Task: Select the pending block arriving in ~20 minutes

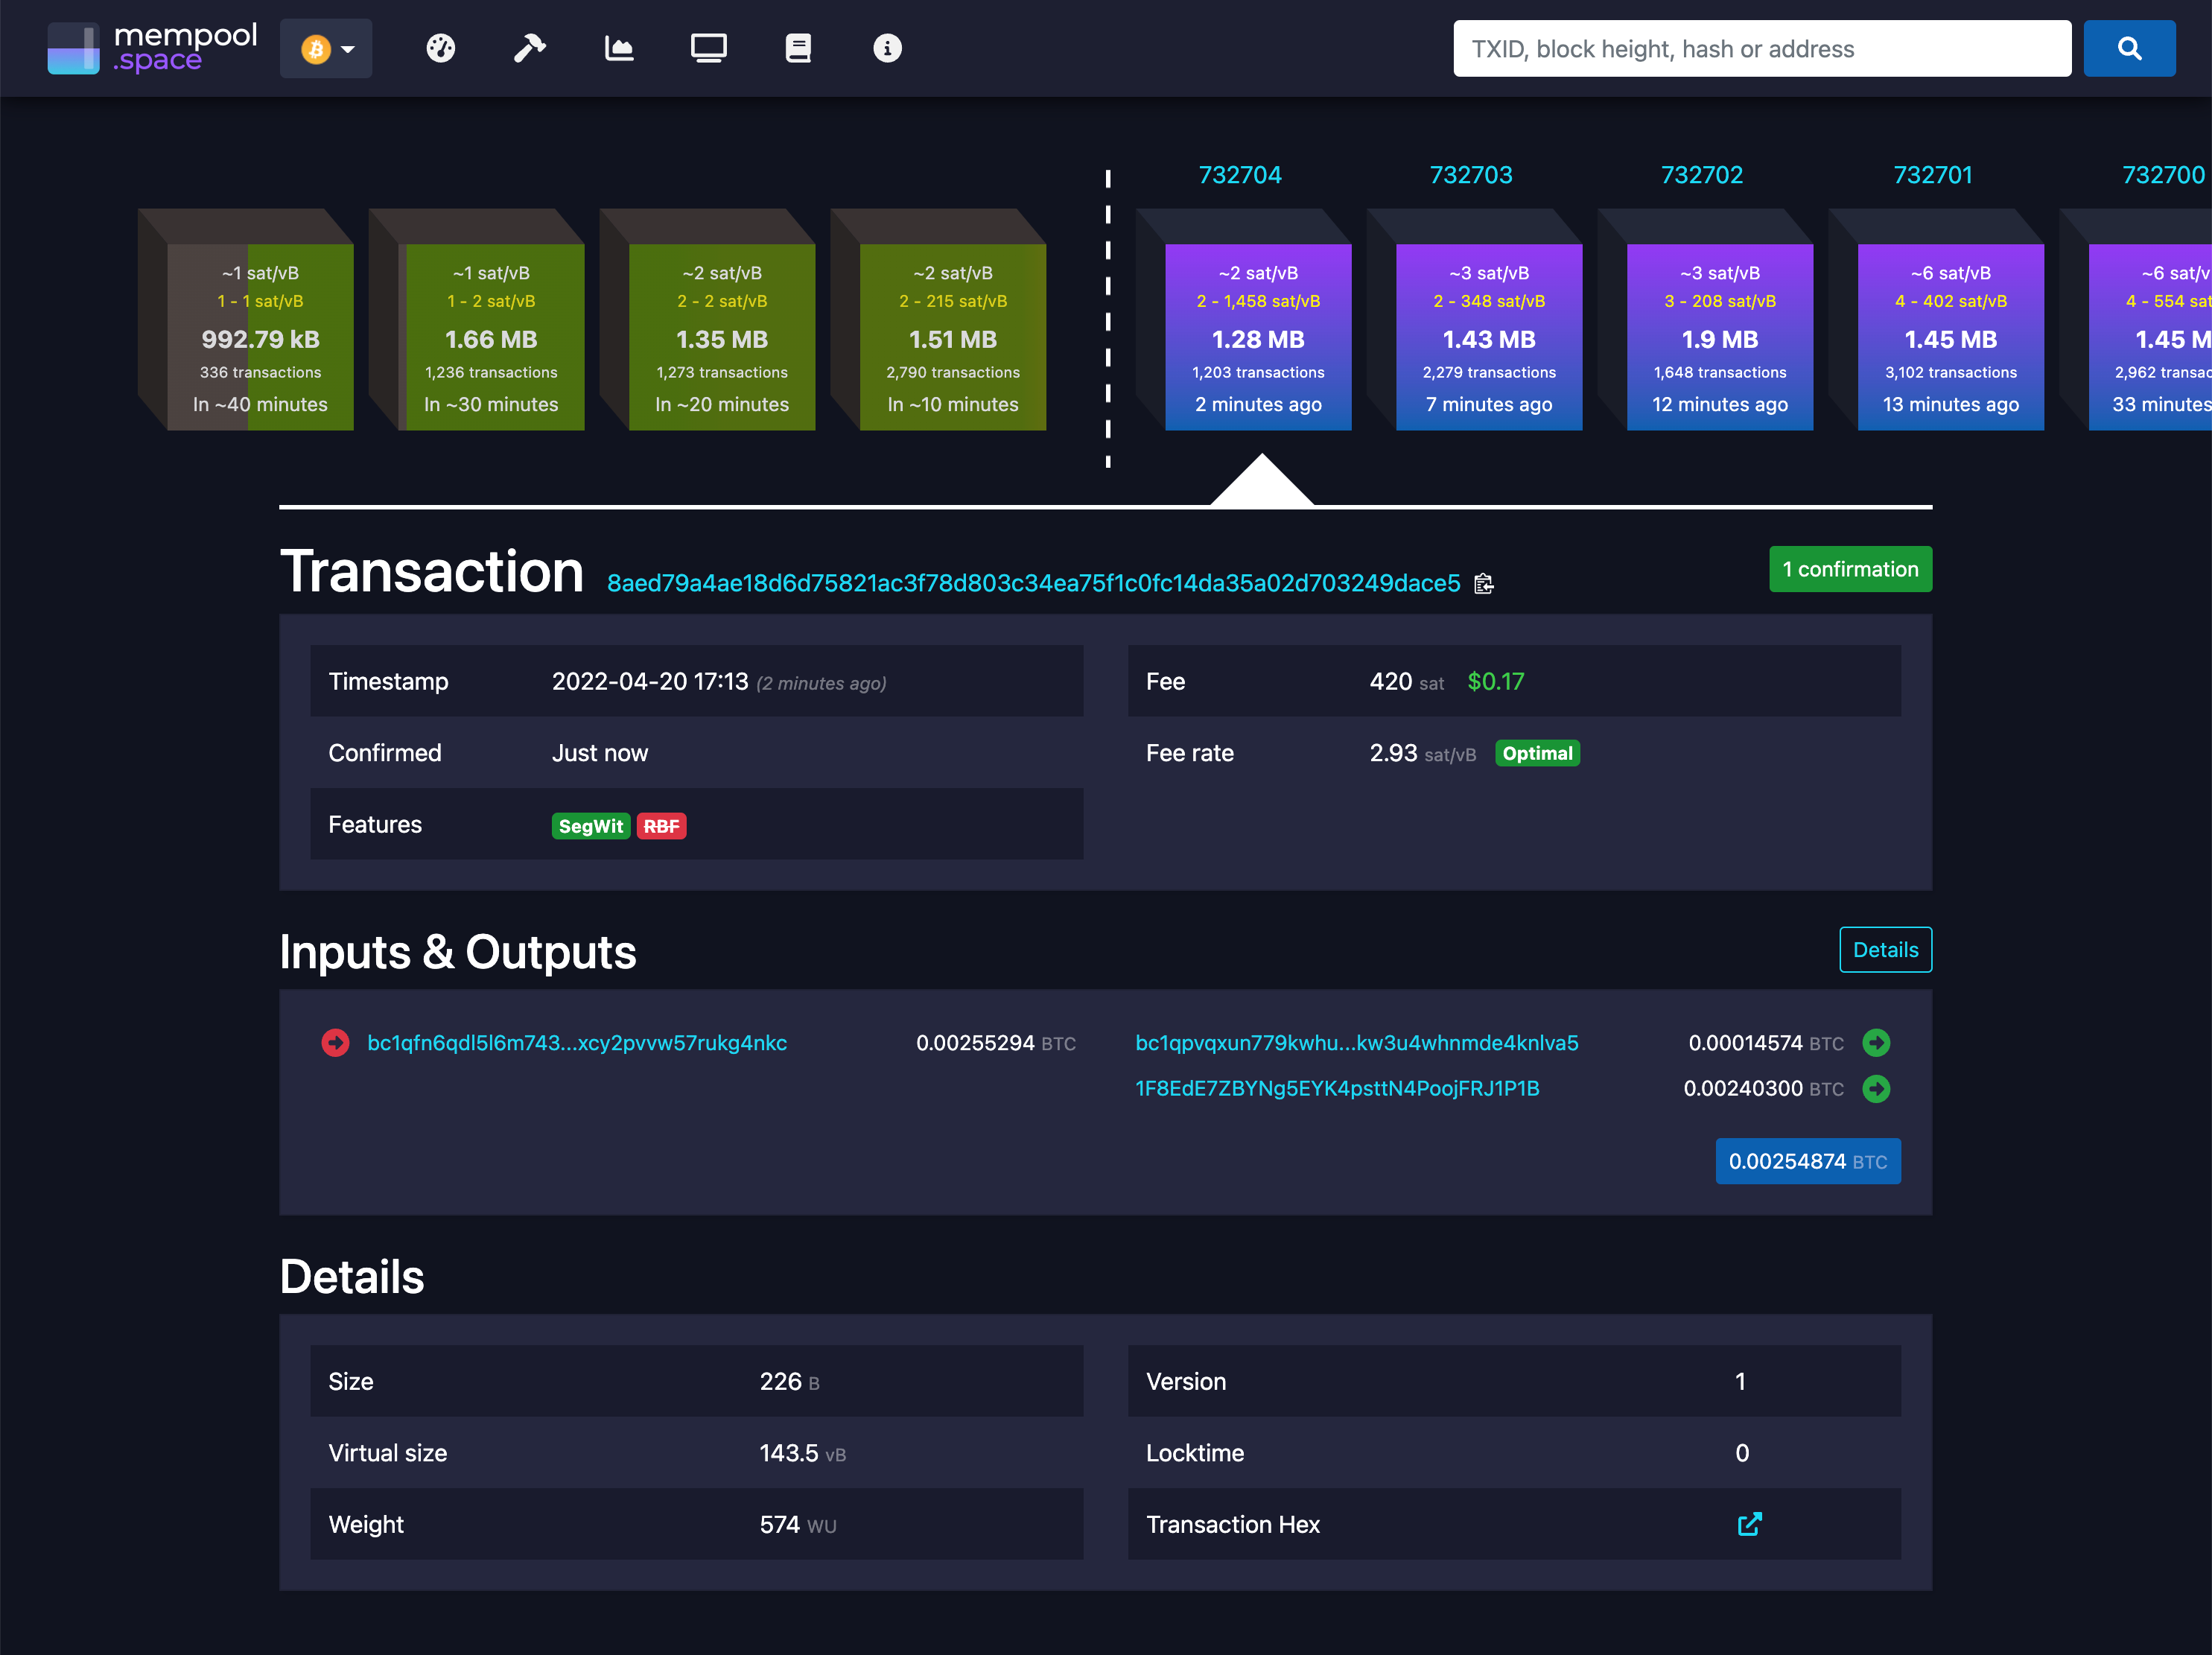Action: click(722, 337)
